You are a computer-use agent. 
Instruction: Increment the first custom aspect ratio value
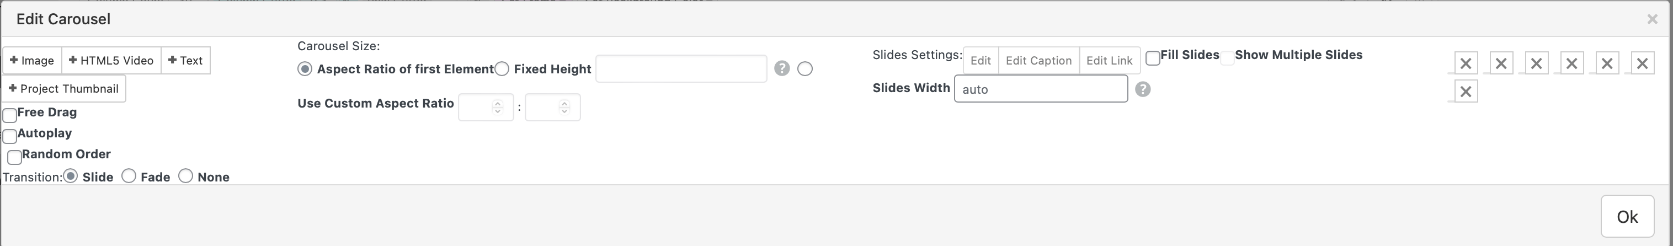click(x=498, y=103)
